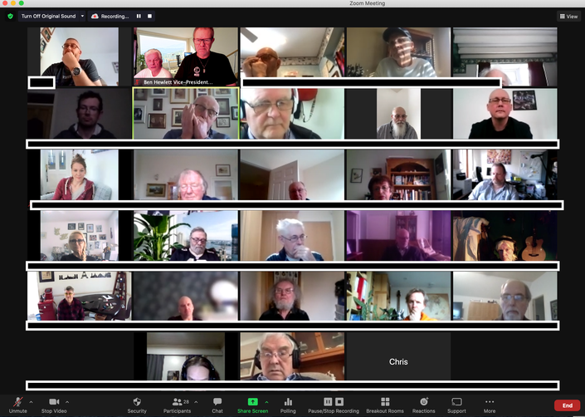The image size is (585, 417).
Task: Click the red End meeting button
Action: coord(567,405)
